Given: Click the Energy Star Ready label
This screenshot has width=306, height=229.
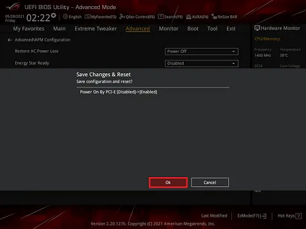Looking at the screenshot, I should click(x=32, y=63).
